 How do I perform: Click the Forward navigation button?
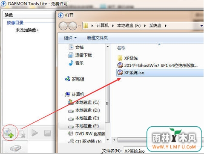click(x=73, y=26)
